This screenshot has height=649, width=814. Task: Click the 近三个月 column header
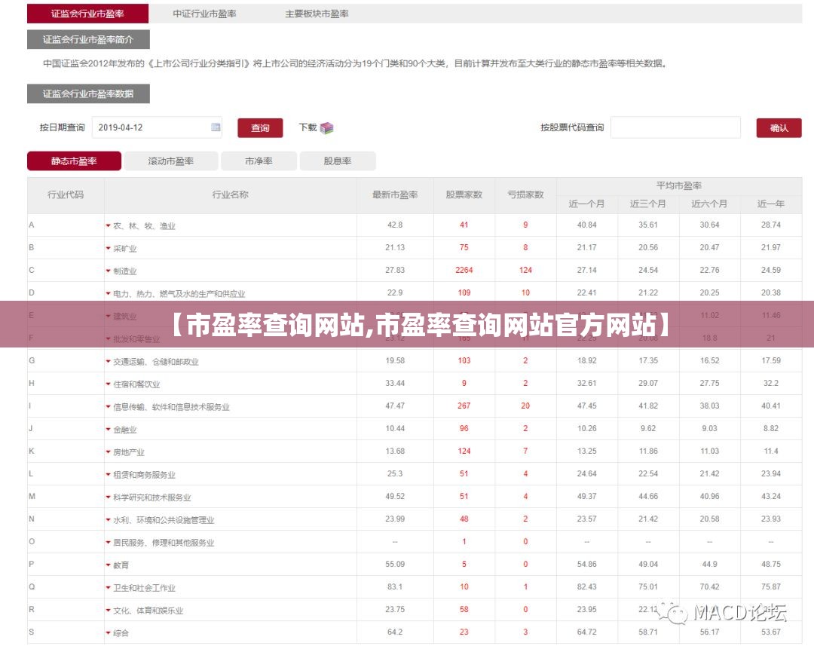click(648, 204)
